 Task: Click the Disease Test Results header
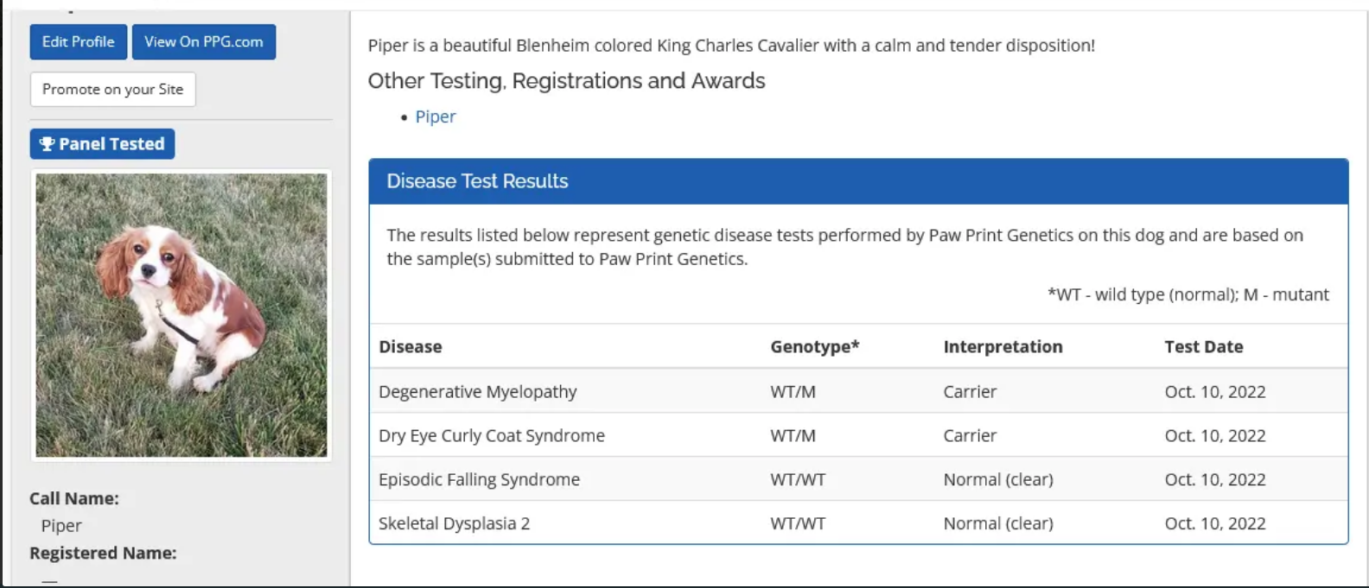[x=477, y=181]
